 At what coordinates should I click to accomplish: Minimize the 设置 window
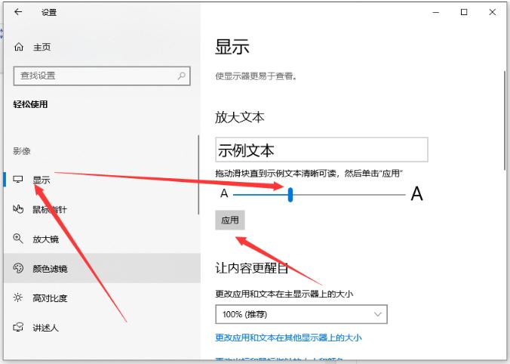pos(436,12)
